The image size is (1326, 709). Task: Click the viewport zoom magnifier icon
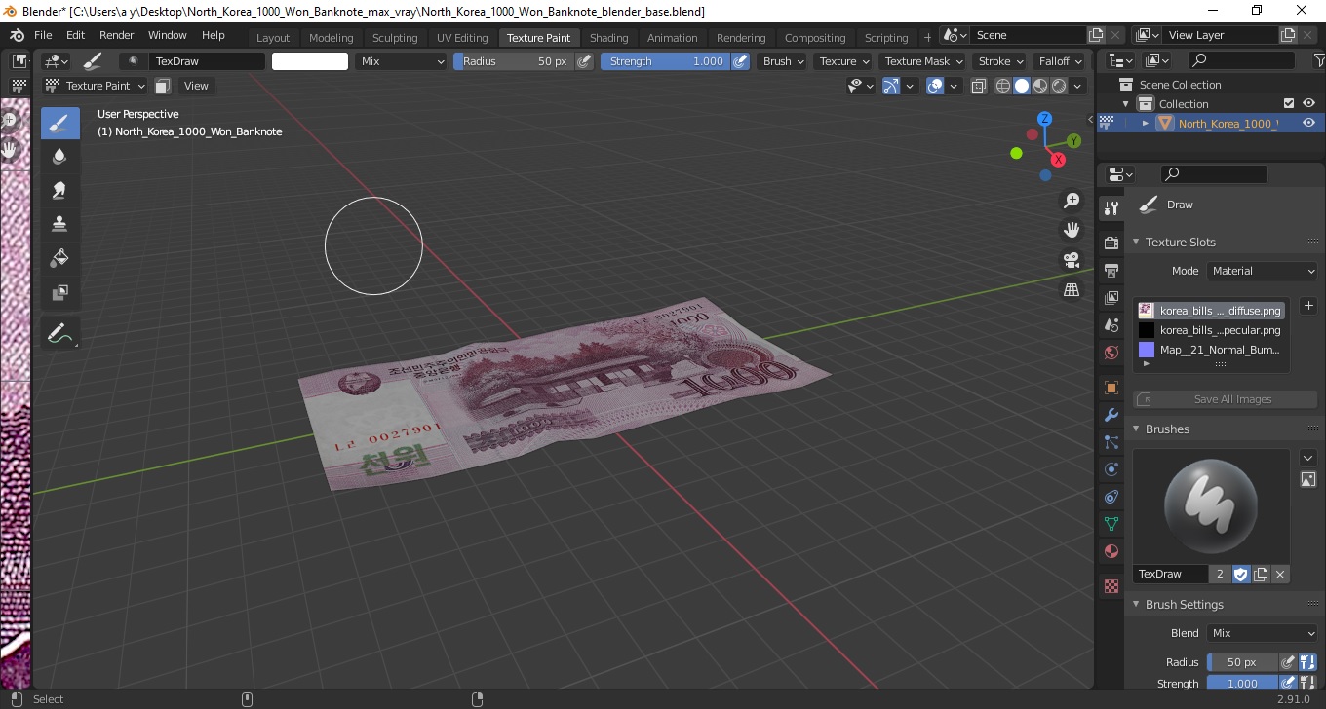(x=1072, y=201)
